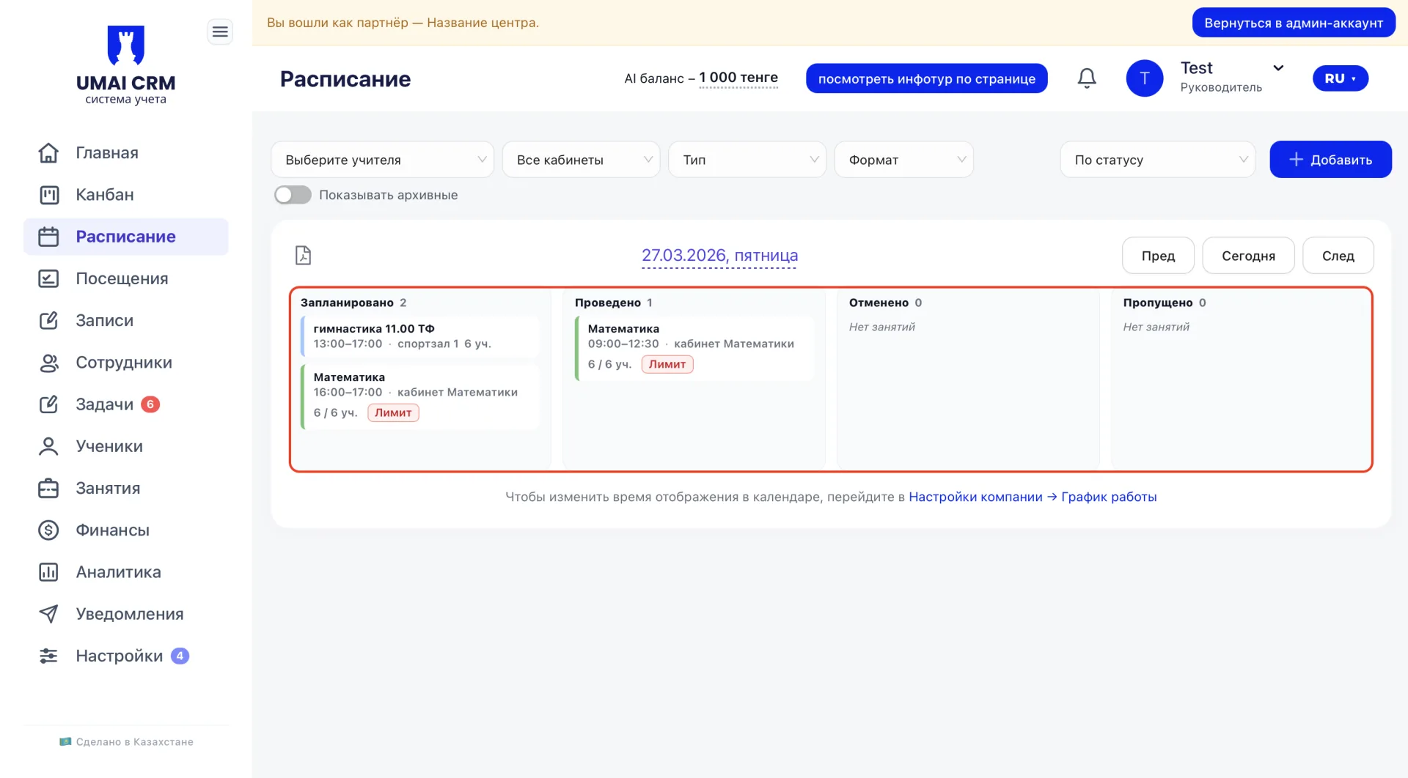Click the Добавить button
Screen dimensions: 1408x778
[1330, 160]
